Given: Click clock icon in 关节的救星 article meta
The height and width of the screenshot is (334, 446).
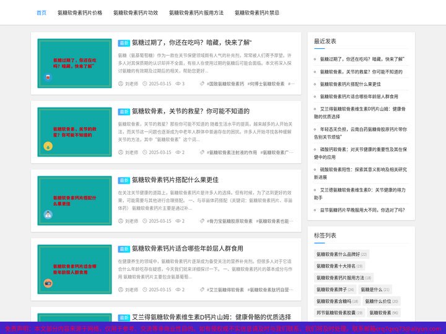Looking at the screenshot, I should point(145,152).
